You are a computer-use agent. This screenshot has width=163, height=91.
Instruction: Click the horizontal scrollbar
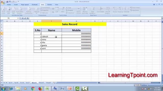[x=125, y=83]
